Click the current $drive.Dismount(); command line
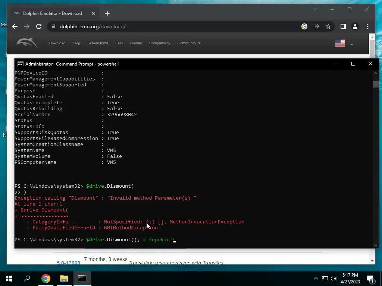Viewport: 382px width, 286px height. [95, 240]
